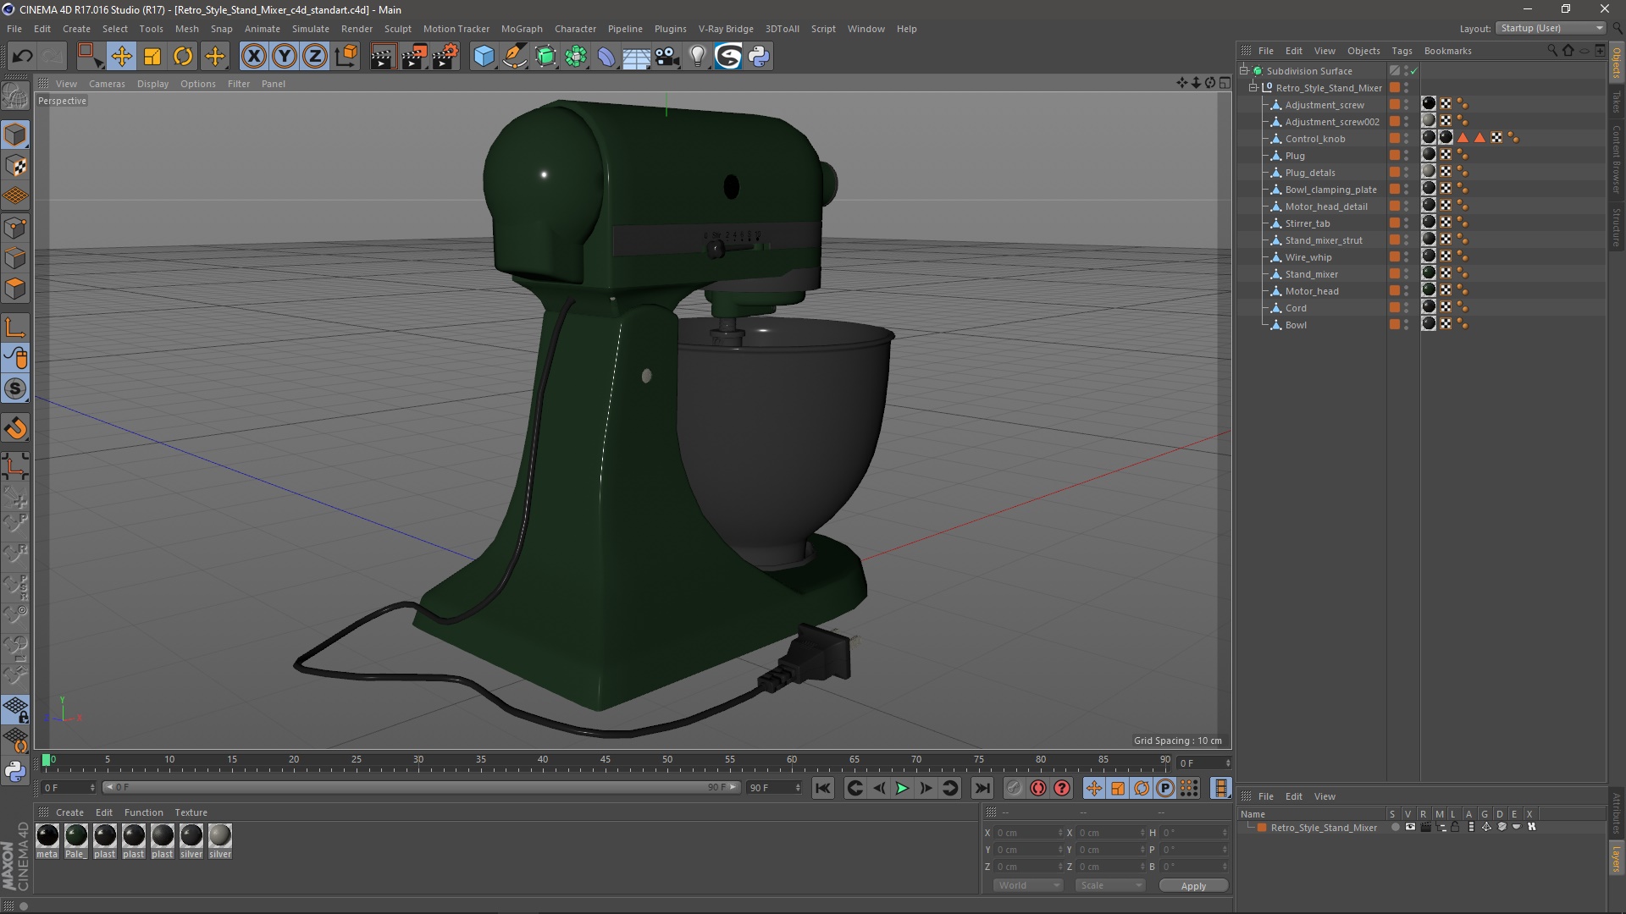Enable the Snap magnet icon
This screenshot has height=914, width=1626.
(15, 428)
